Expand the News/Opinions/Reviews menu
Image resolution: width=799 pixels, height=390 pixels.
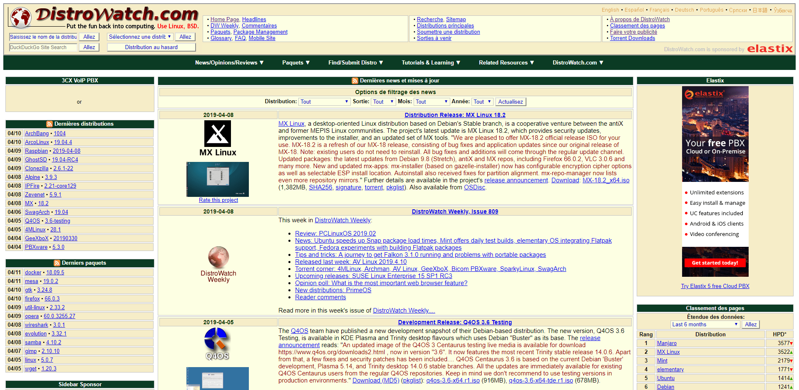tap(229, 62)
